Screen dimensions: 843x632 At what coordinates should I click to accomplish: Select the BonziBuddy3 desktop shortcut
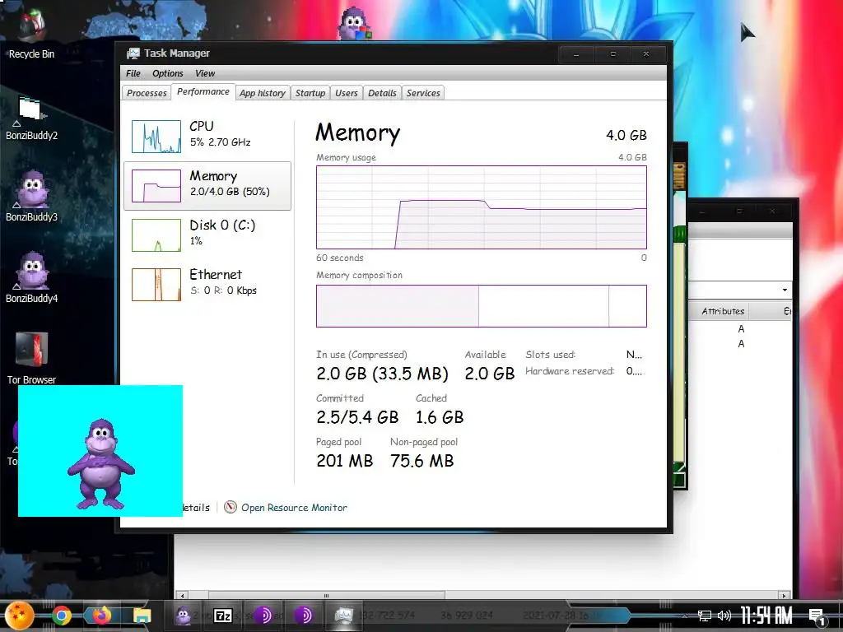pos(31,196)
